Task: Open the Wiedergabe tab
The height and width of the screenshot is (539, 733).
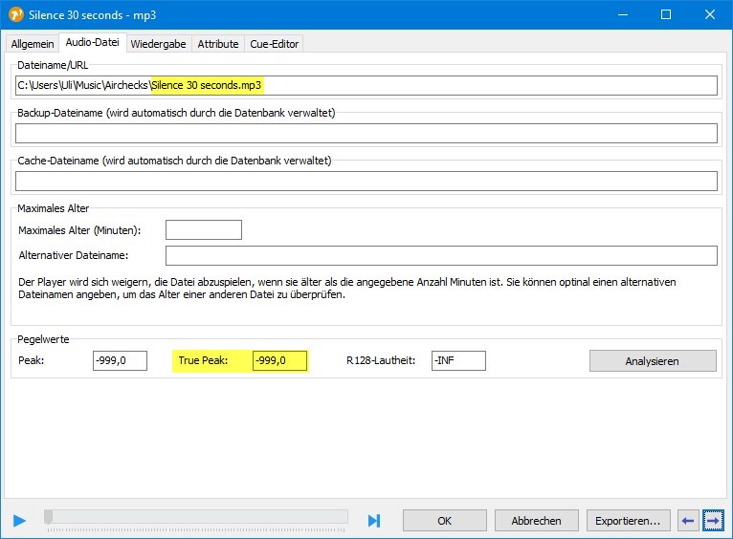Action: (159, 44)
